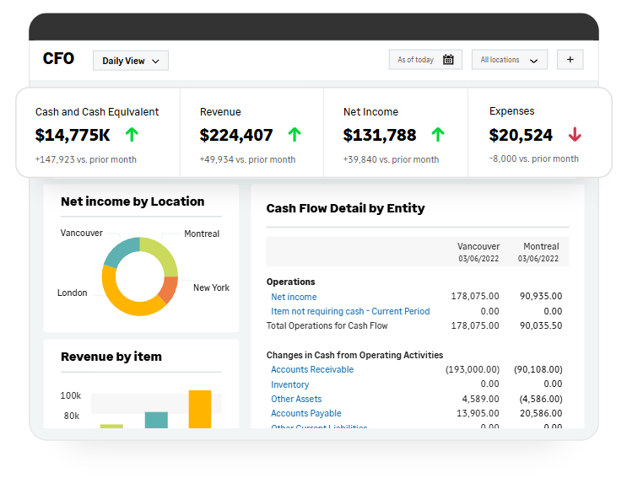This screenshot has height=478, width=627.
Task: Click the $131,788 net income figure
Action: pyautogui.click(x=380, y=135)
